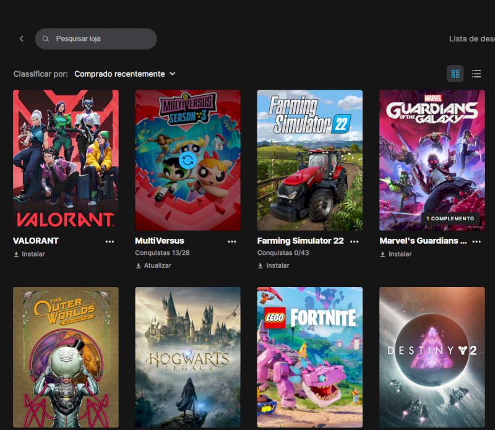
Task: Focus the Pesquisar loja search field
Action: pos(96,39)
